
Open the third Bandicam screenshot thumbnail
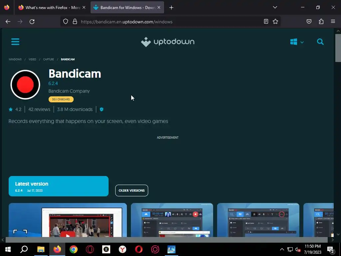[x=258, y=220]
